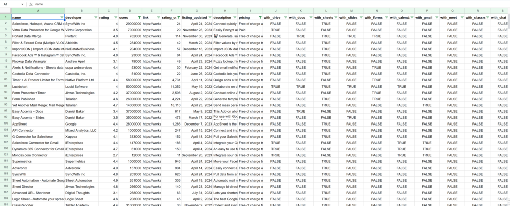Image resolution: width=510 pixels, height=206 pixels.
Task: Open the with_sheets column filter
Action: [x=335, y=17]
